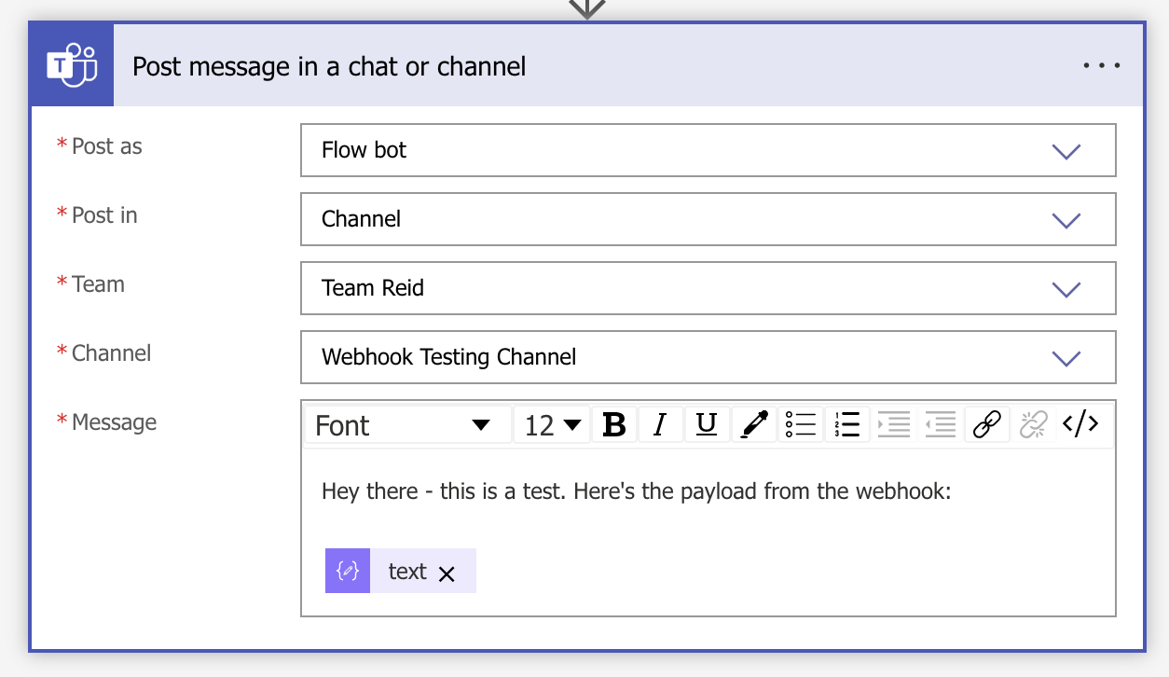Click the 'Message' field label
Screen dimensions: 1169x677
[114, 422]
